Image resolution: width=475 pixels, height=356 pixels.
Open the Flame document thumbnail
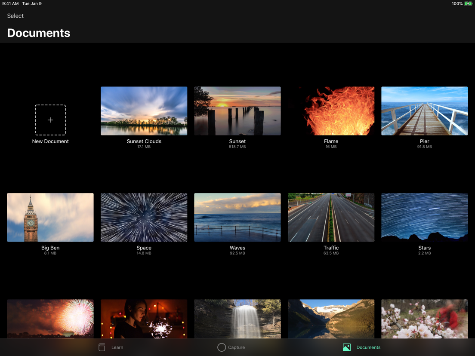click(331, 111)
